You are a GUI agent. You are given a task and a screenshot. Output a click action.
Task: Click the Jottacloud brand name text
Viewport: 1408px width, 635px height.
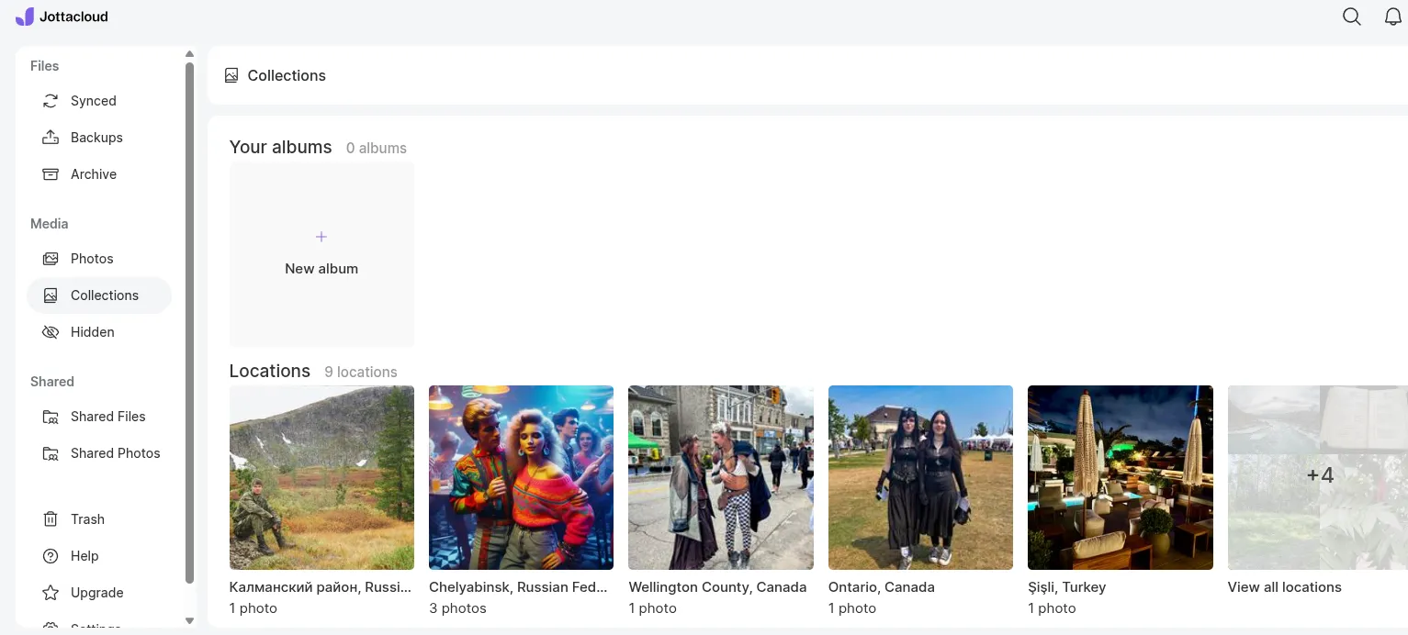74,17
